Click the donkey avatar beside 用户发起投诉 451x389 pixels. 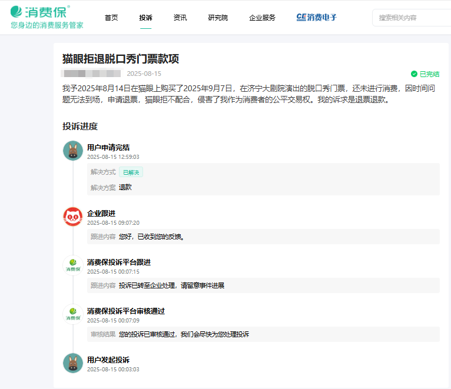coord(73,363)
